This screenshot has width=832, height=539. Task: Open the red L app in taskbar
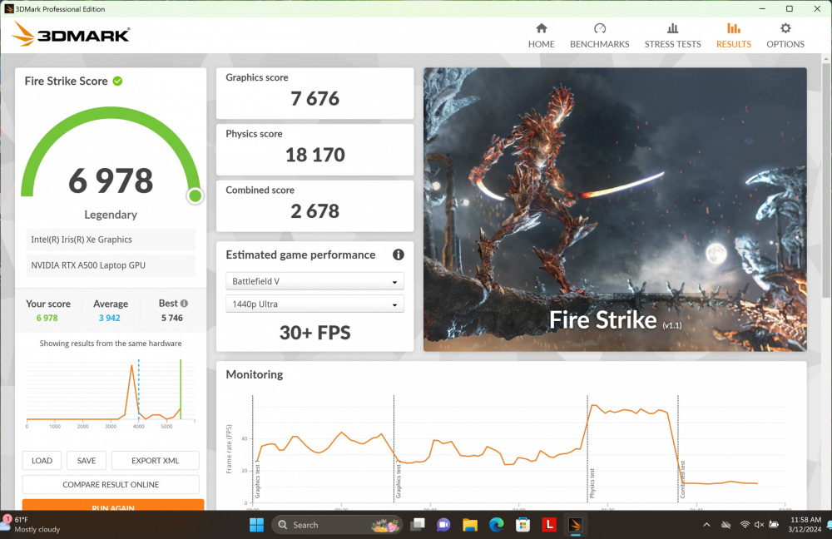click(549, 525)
